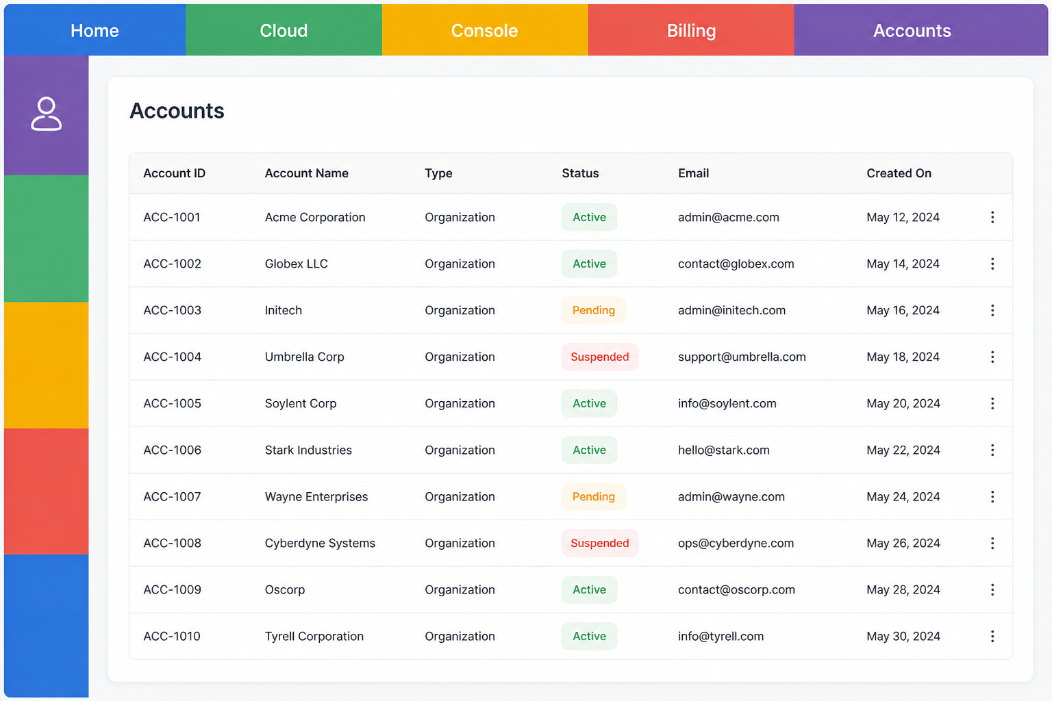Click the Active badge for Stark Industries
The image size is (1052, 701).
pyautogui.click(x=589, y=450)
